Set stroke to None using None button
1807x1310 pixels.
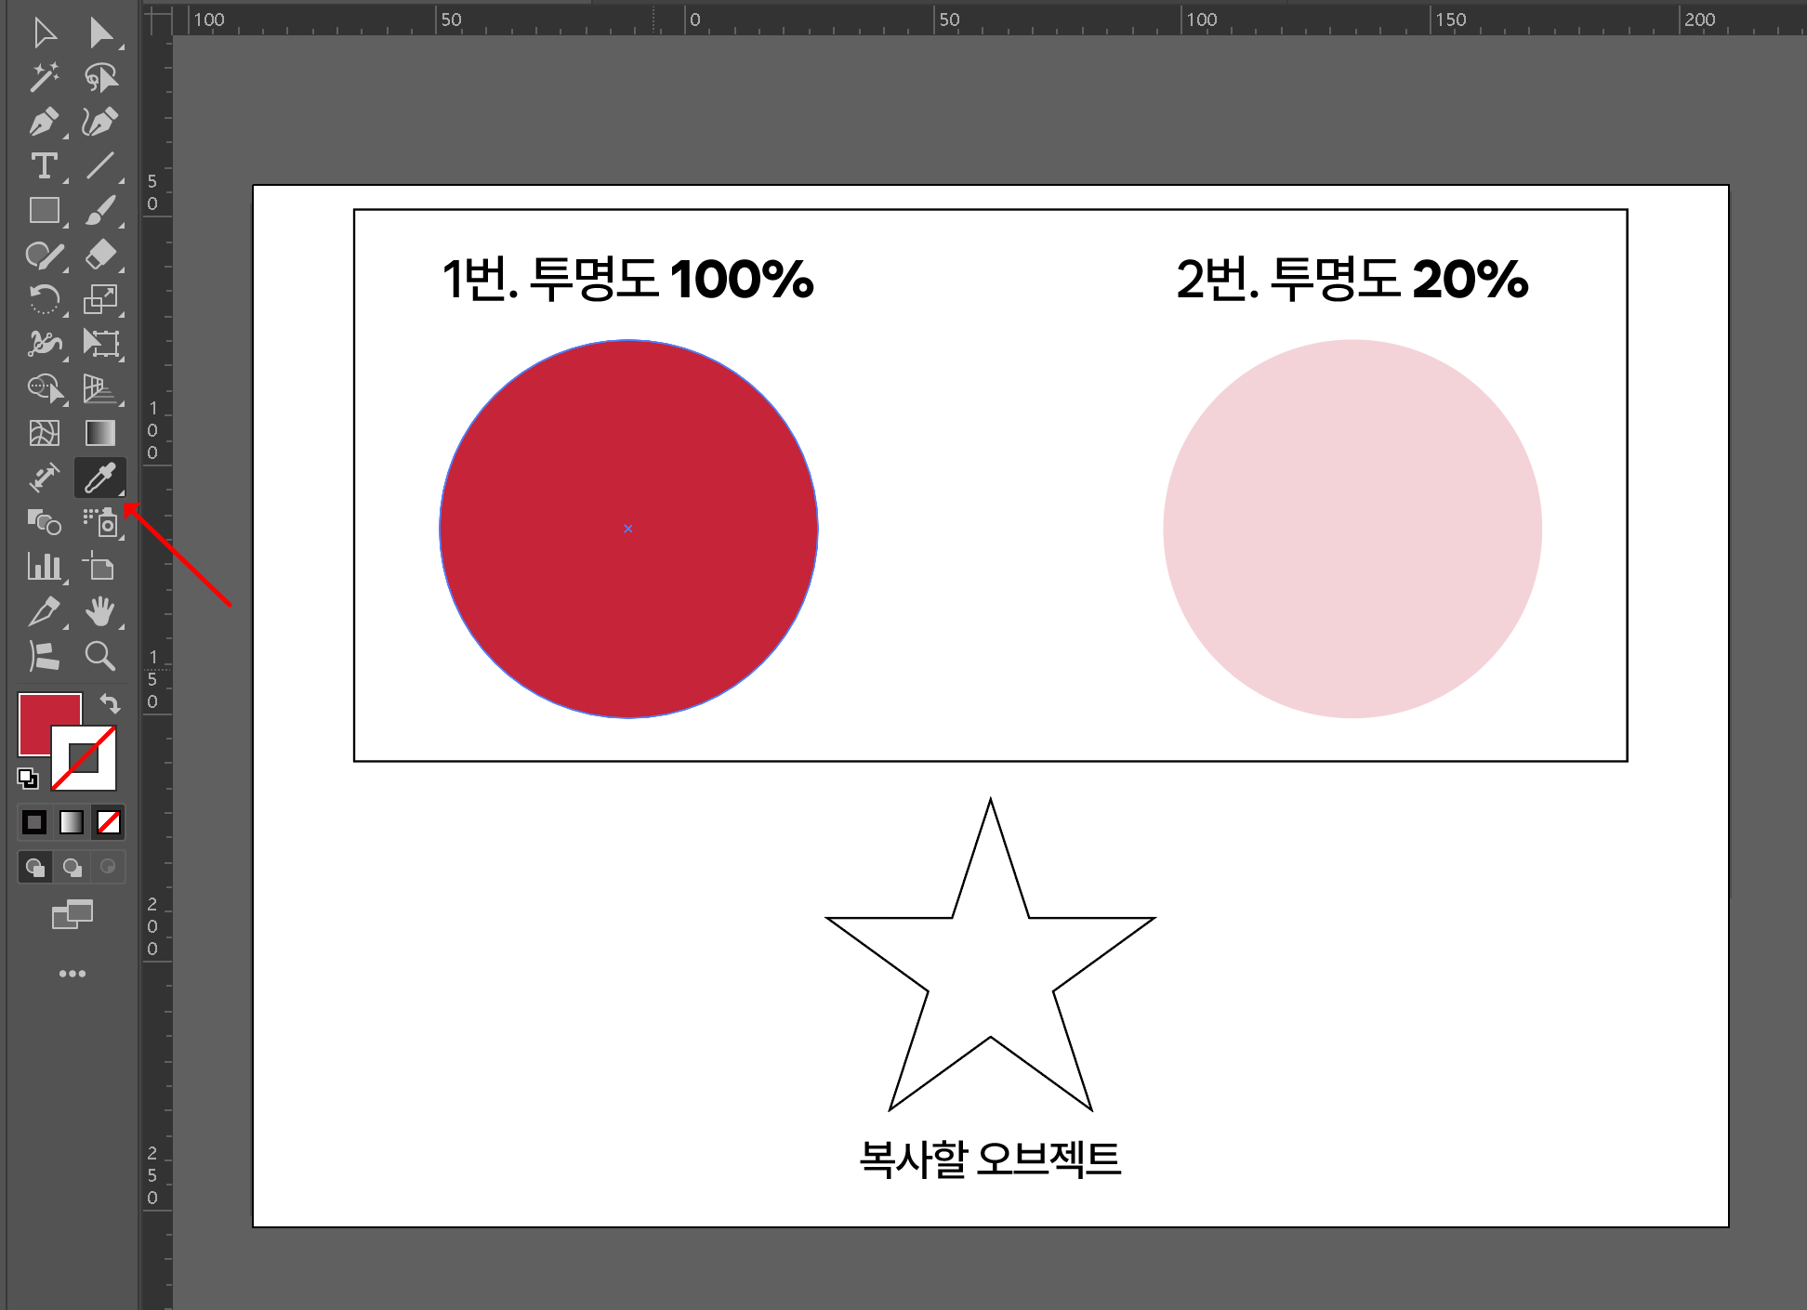(107, 821)
